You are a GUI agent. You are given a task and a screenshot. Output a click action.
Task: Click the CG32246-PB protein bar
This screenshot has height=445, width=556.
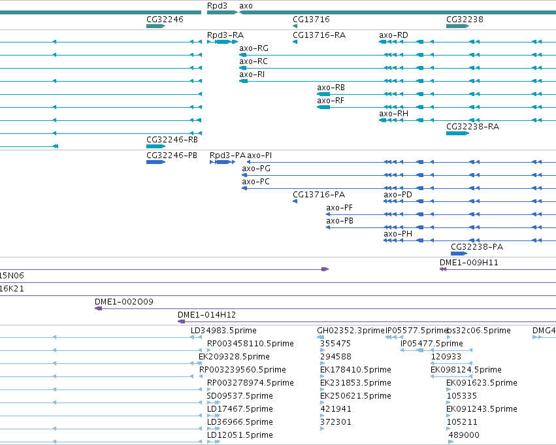pyautogui.click(x=155, y=162)
